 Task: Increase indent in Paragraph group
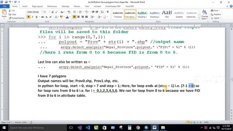[x=97, y=12]
